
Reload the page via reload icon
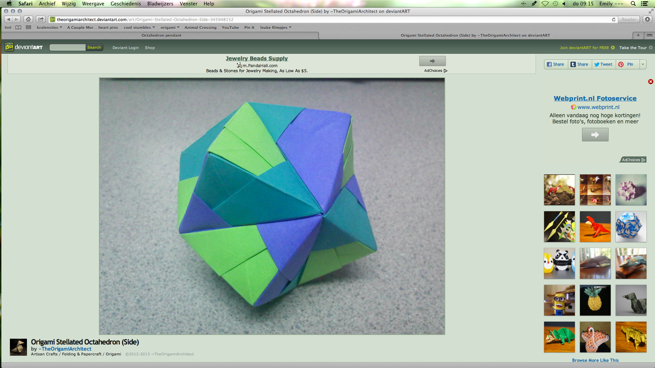614,19
